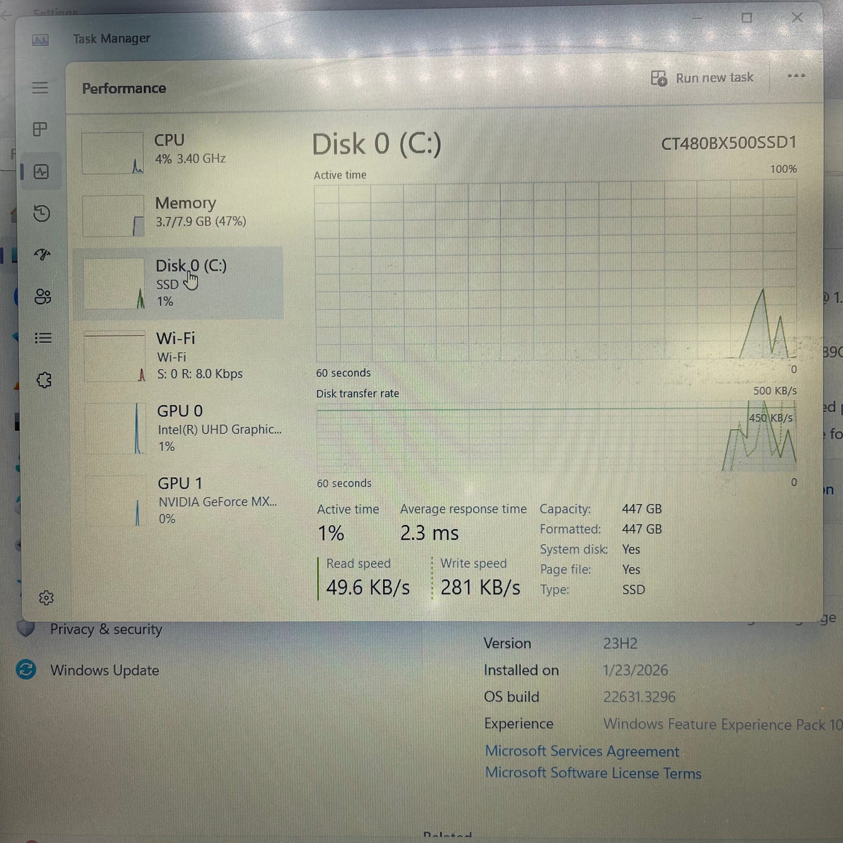Open Task Manager settings gear
Image resolution: width=843 pixels, height=843 pixels.
pyautogui.click(x=46, y=598)
